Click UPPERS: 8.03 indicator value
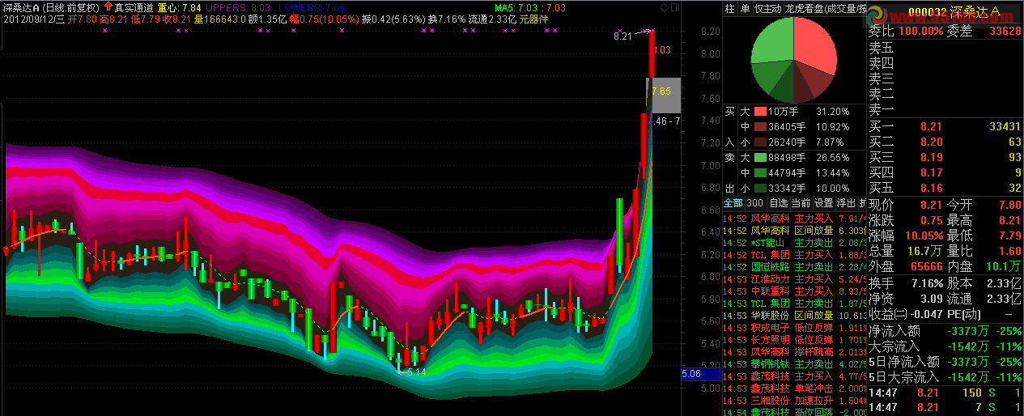This screenshot has width=1024, height=416. (x=236, y=7)
